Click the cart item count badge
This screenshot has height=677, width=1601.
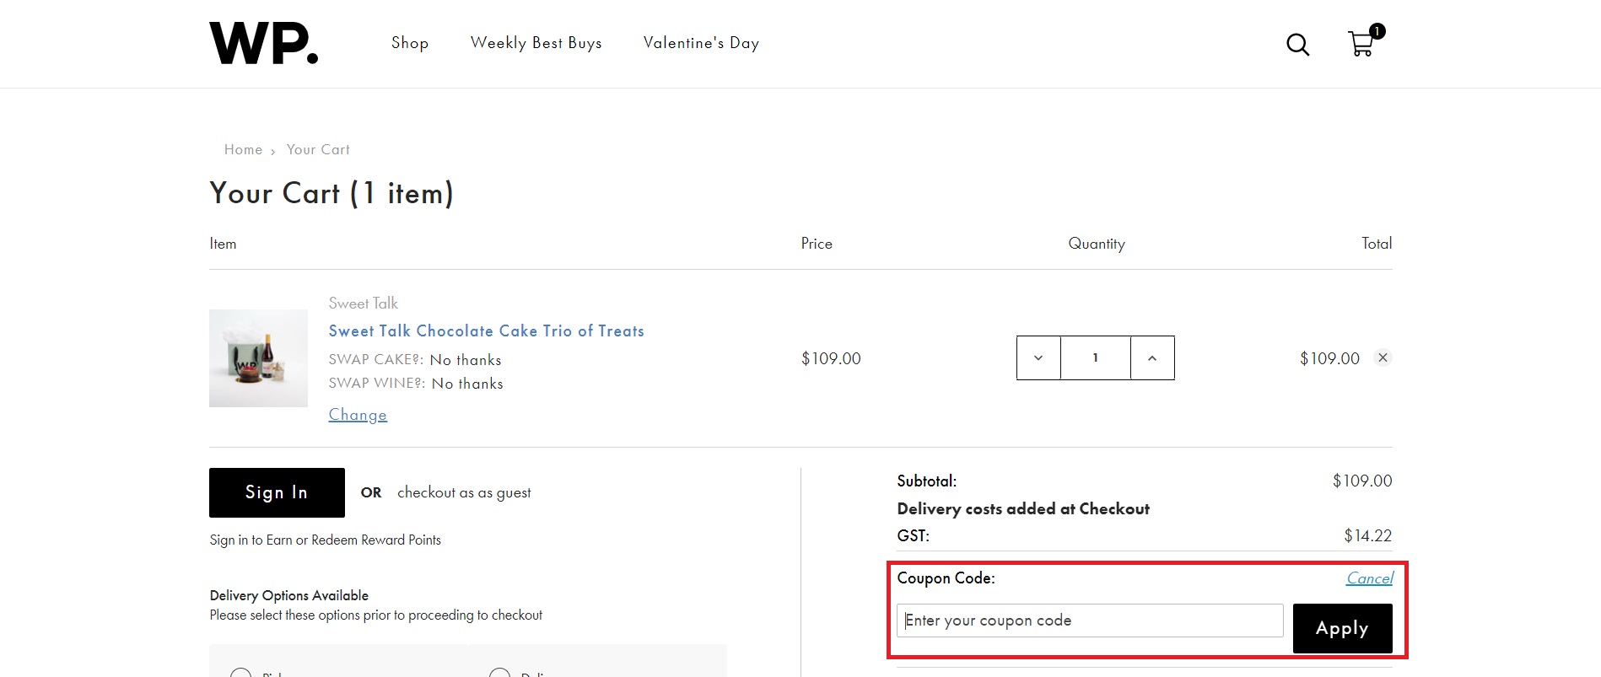[x=1376, y=30]
